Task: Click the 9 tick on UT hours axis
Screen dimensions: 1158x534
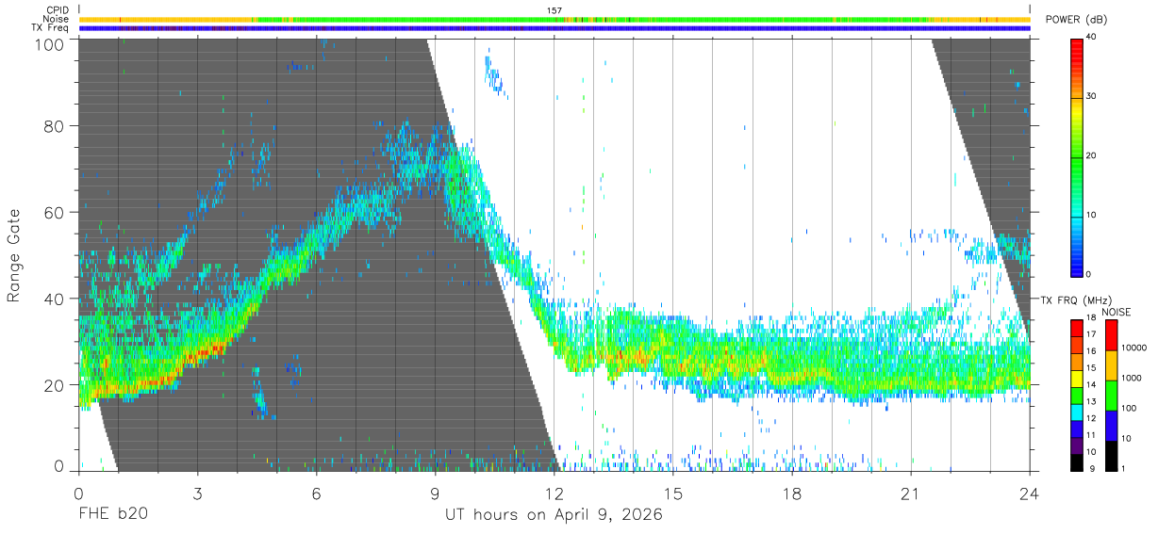Action: coord(435,493)
